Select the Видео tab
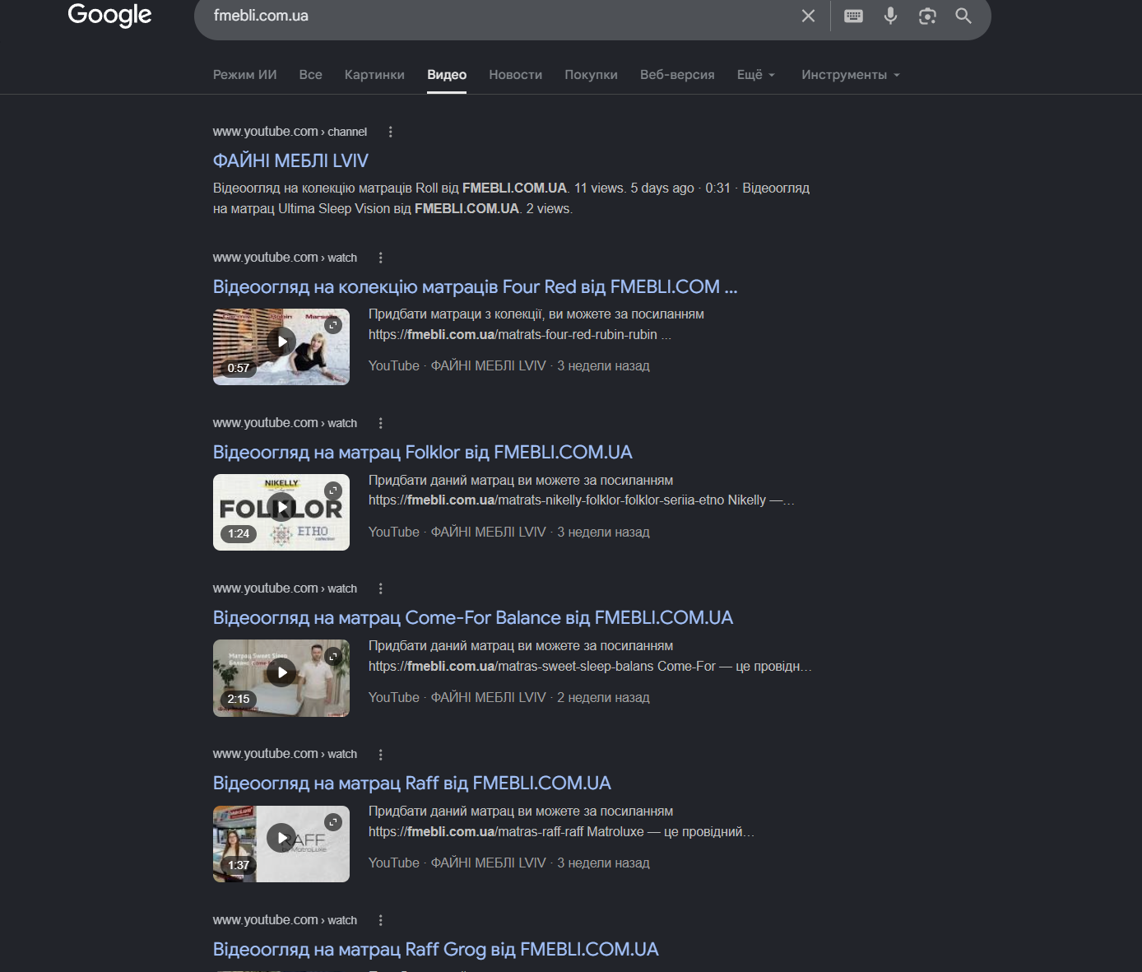This screenshot has height=972, width=1142. 447,75
